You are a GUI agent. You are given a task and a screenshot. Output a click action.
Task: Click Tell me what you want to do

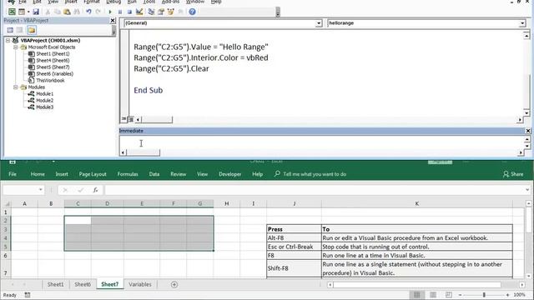point(315,174)
